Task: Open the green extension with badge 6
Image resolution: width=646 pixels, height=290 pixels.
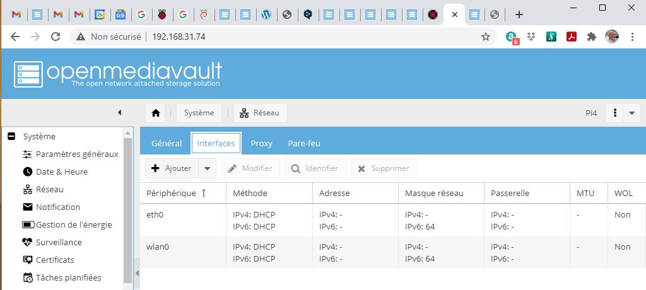Action: tap(512, 37)
